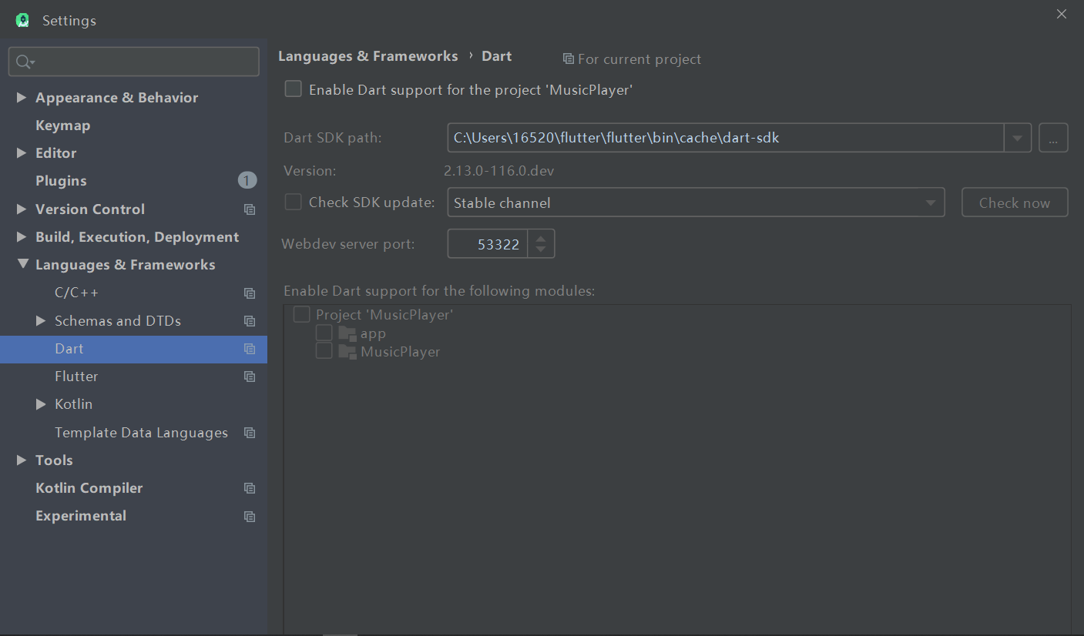Expand Schemas and DTDs arrow
Screen dimensions: 1084x636
pos(41,321)
